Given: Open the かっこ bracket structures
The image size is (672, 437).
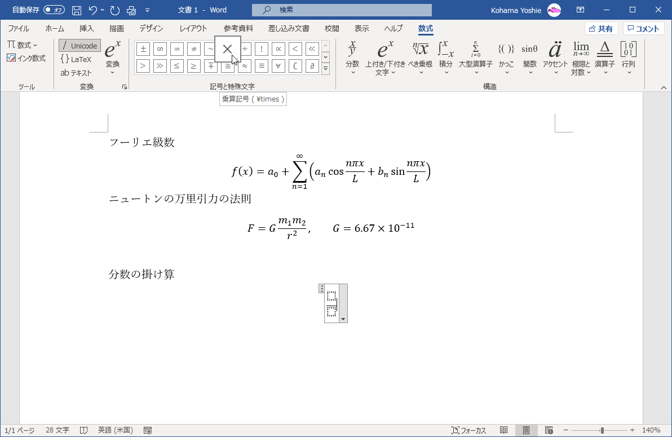Looking at the screenshot, I should click(x=506, y=58).
